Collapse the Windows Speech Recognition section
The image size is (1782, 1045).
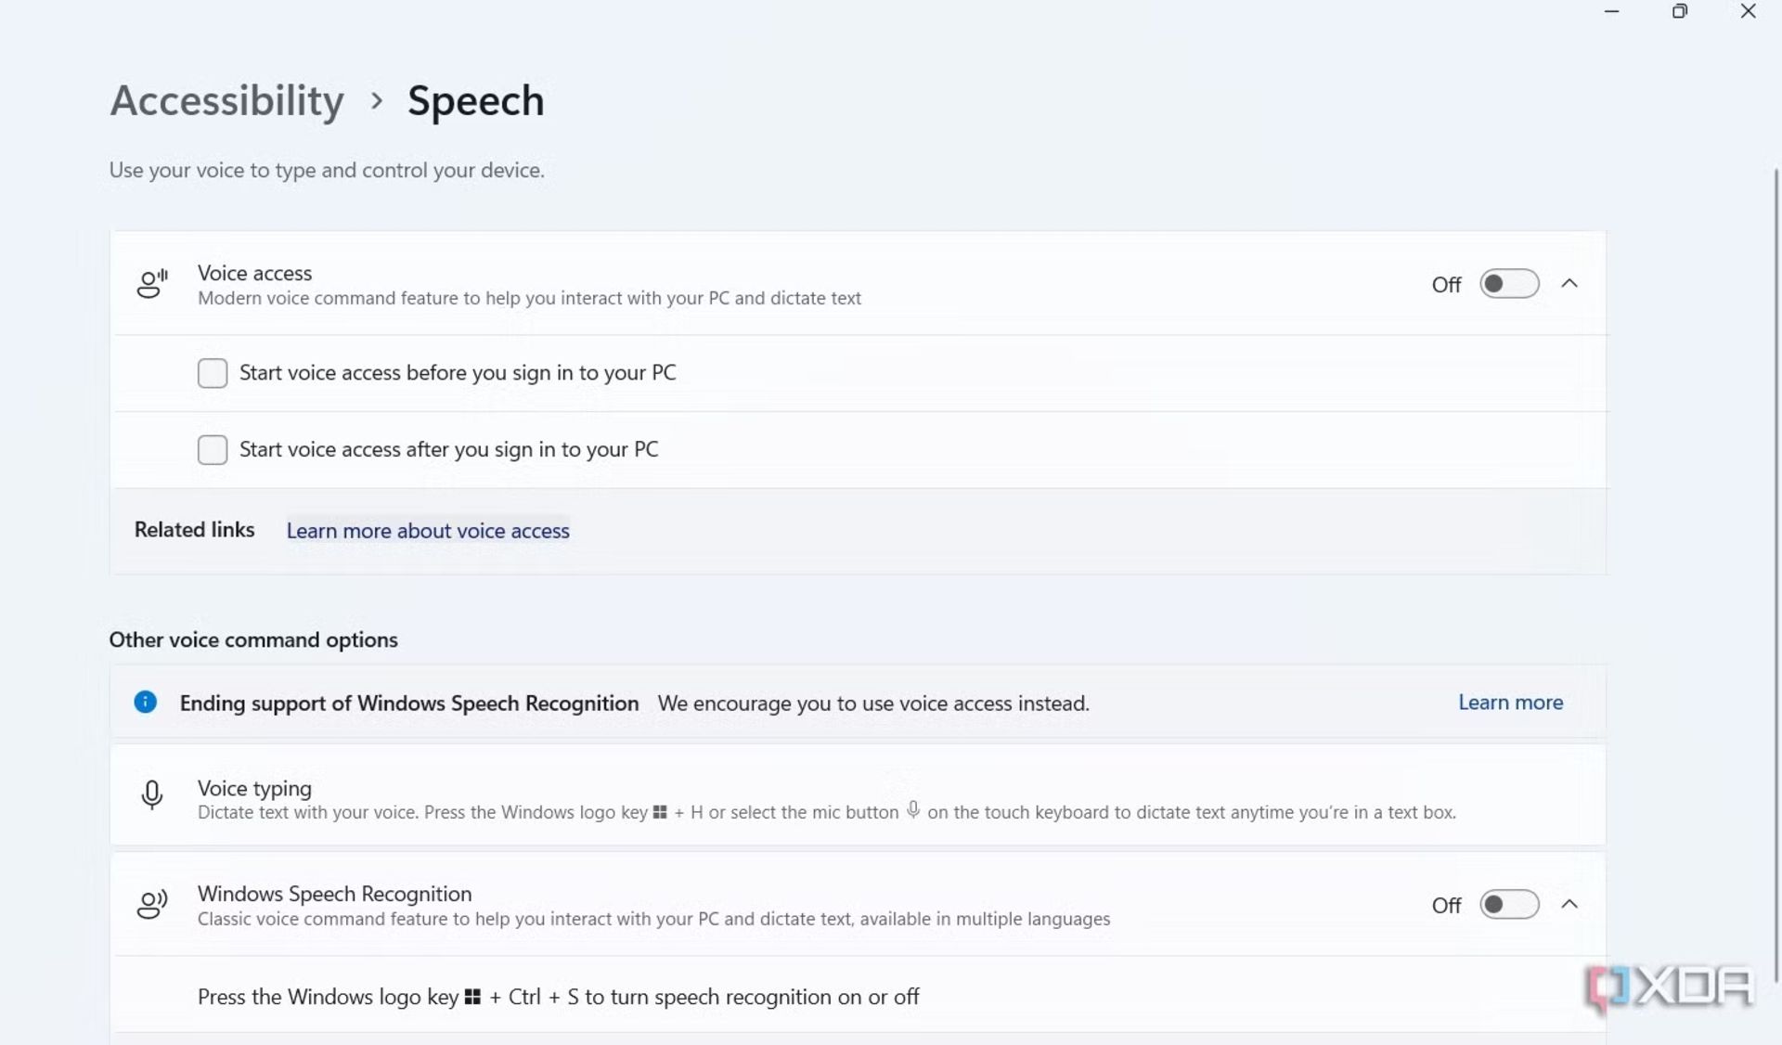coord(1569,905)
